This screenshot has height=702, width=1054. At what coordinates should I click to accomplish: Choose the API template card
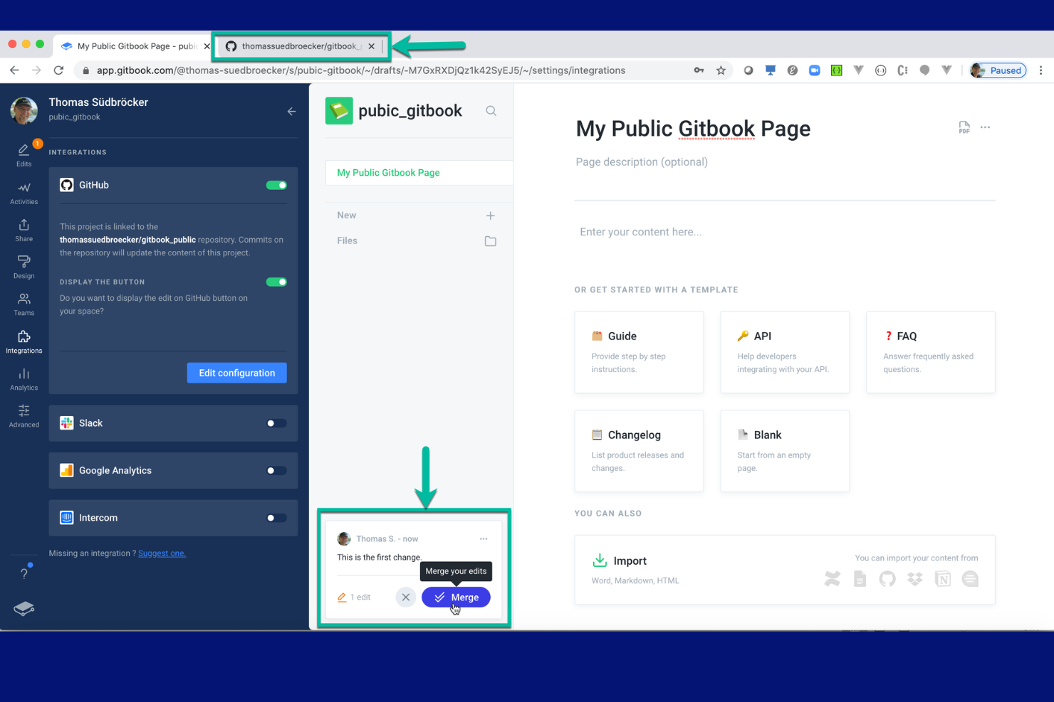coord(785,352)
